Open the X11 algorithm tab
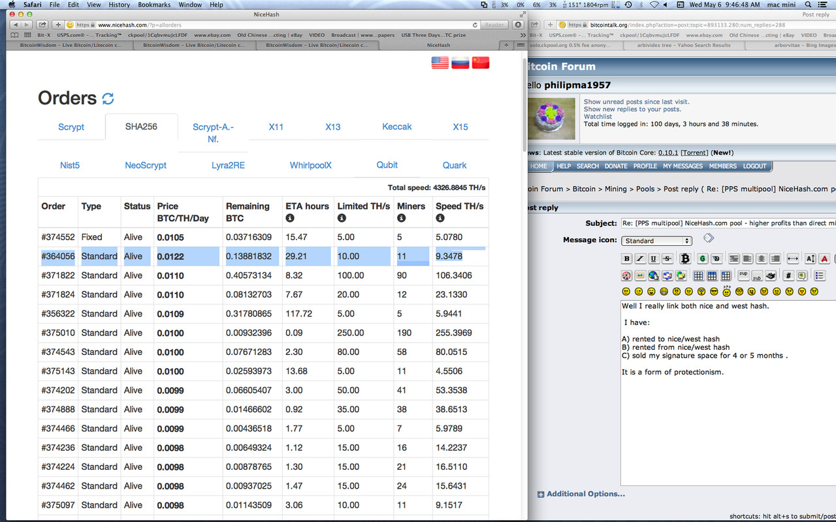 point(276,127)
